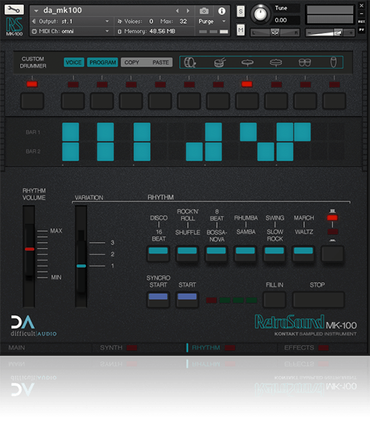Select the Rock'n Roll / Shuffle rhythm button

187,254
